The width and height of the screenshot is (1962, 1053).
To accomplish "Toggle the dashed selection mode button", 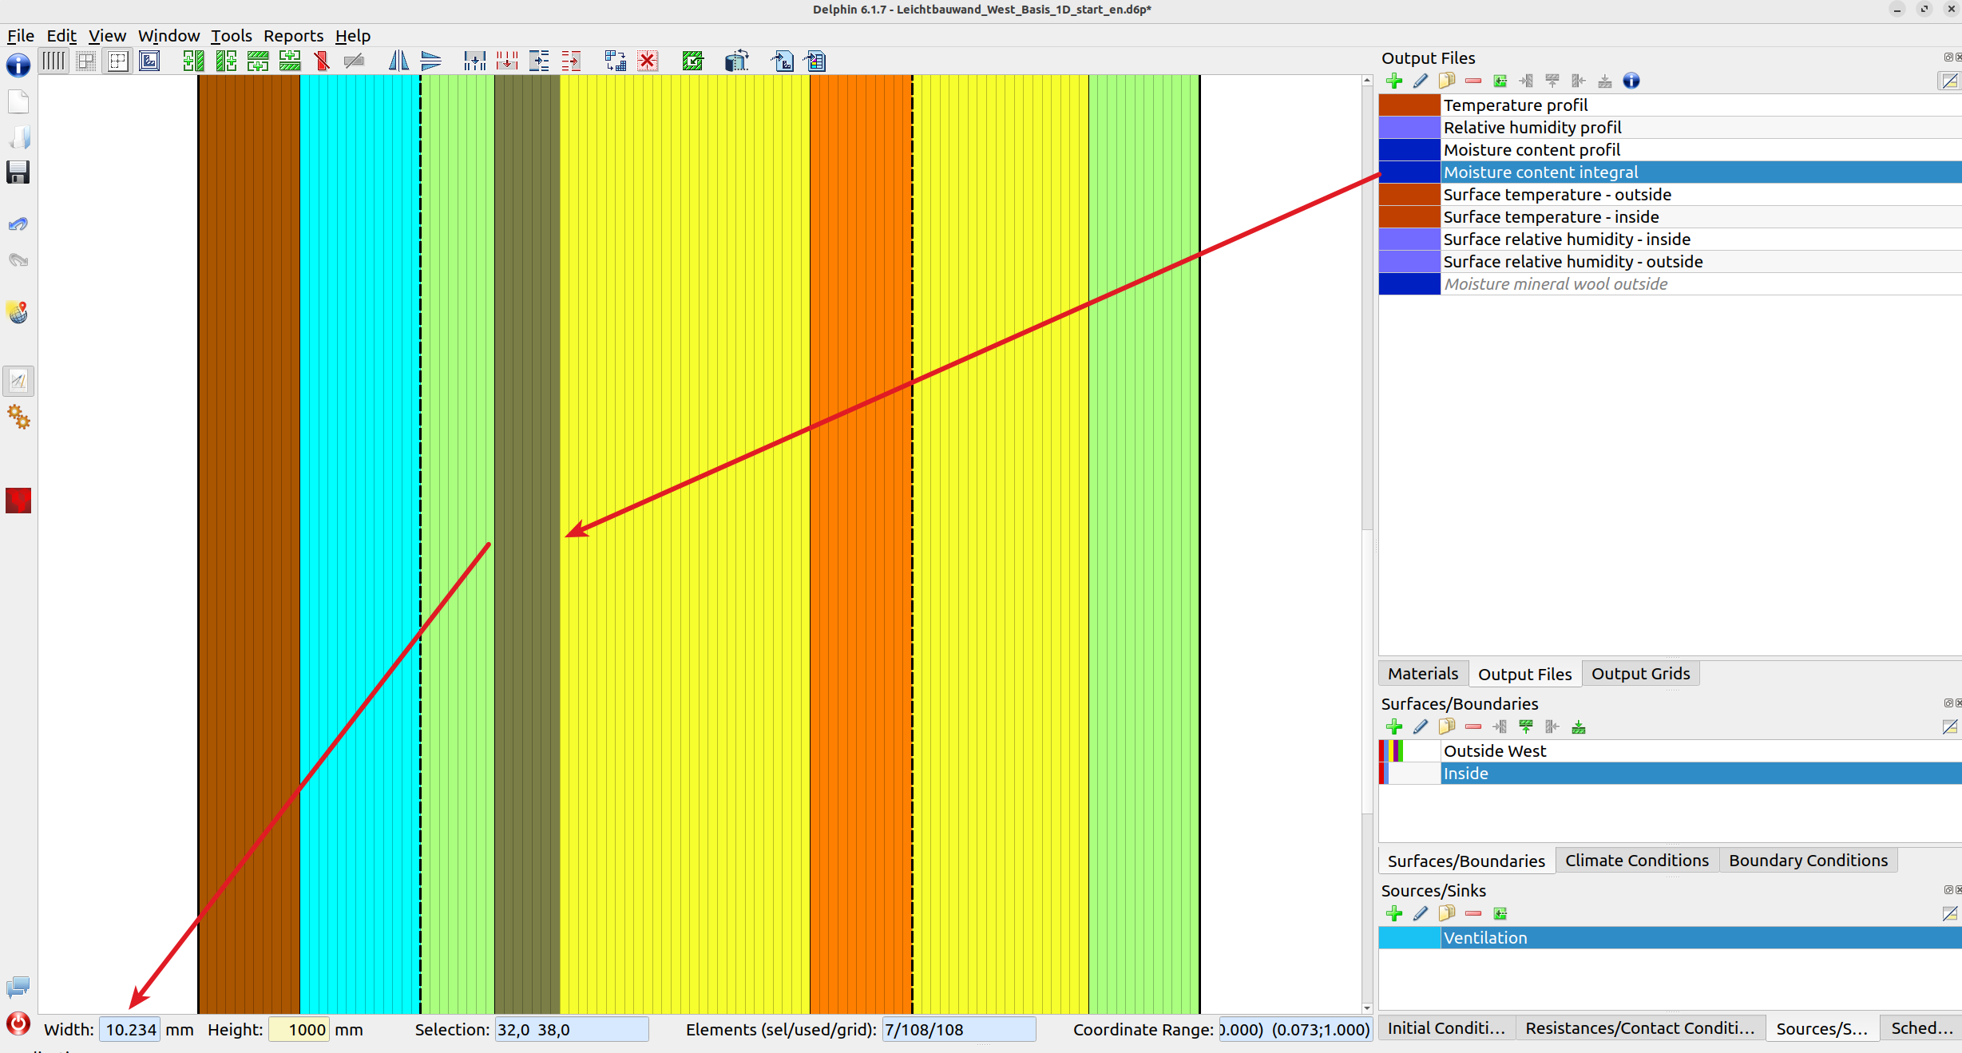I will point(117,61).
